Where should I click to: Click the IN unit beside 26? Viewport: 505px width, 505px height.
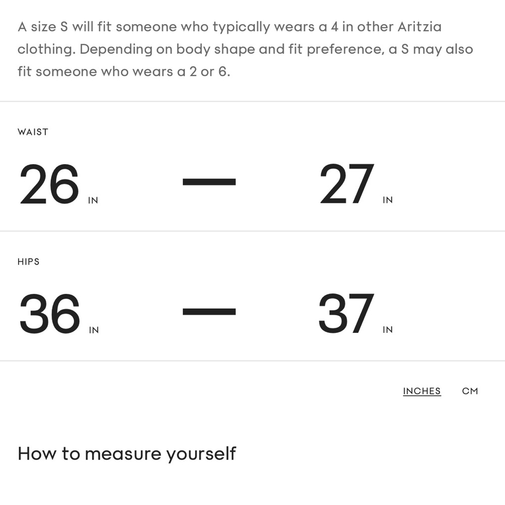(x=93, y=200)
